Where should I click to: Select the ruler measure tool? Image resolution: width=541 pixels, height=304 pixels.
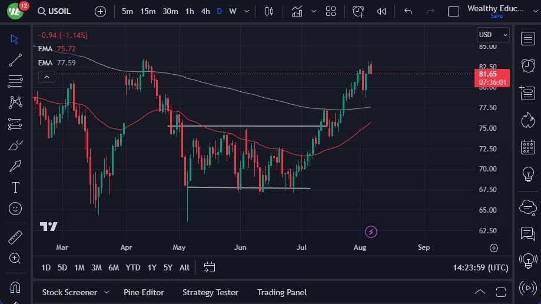point(15,237)
